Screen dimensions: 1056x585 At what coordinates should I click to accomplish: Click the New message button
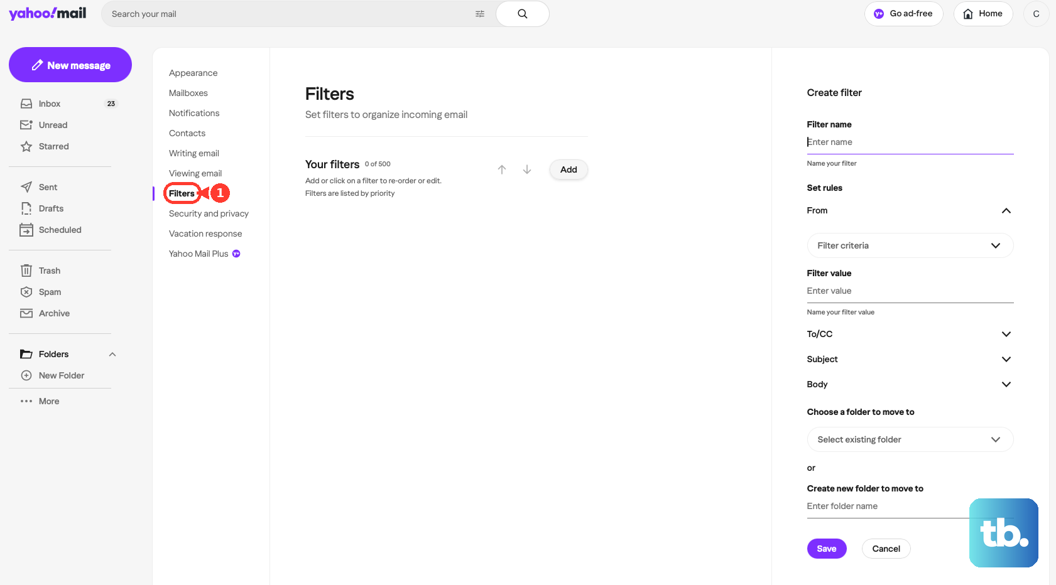pos(70,65)
